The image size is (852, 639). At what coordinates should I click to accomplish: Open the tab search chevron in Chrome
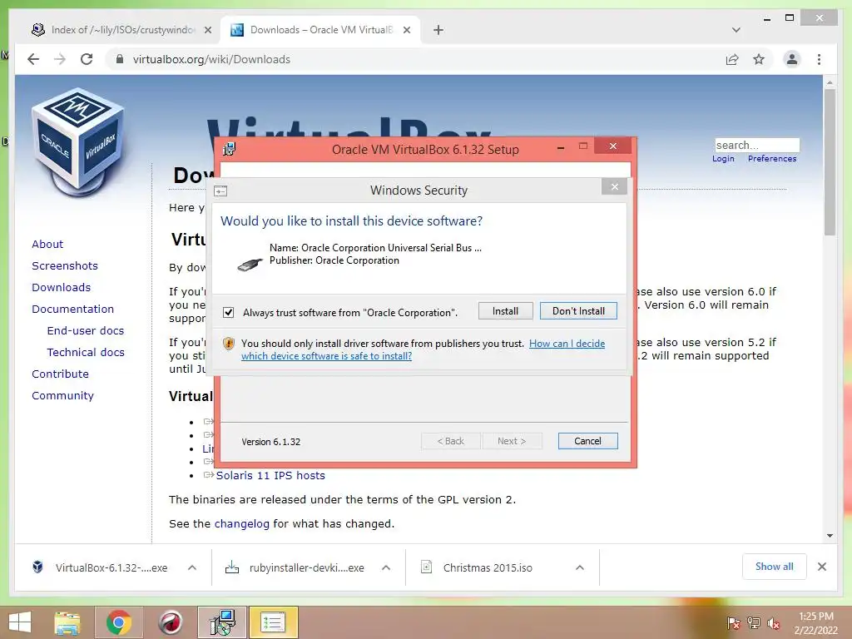(736, 30)
